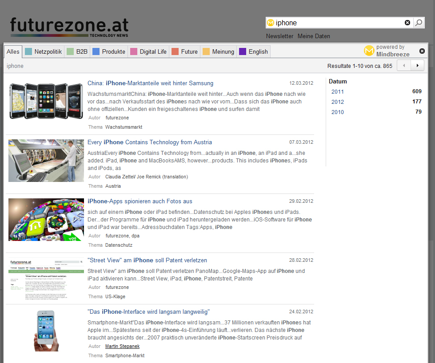Click the magnifier search button
The image size is (435, 363).
419,23
